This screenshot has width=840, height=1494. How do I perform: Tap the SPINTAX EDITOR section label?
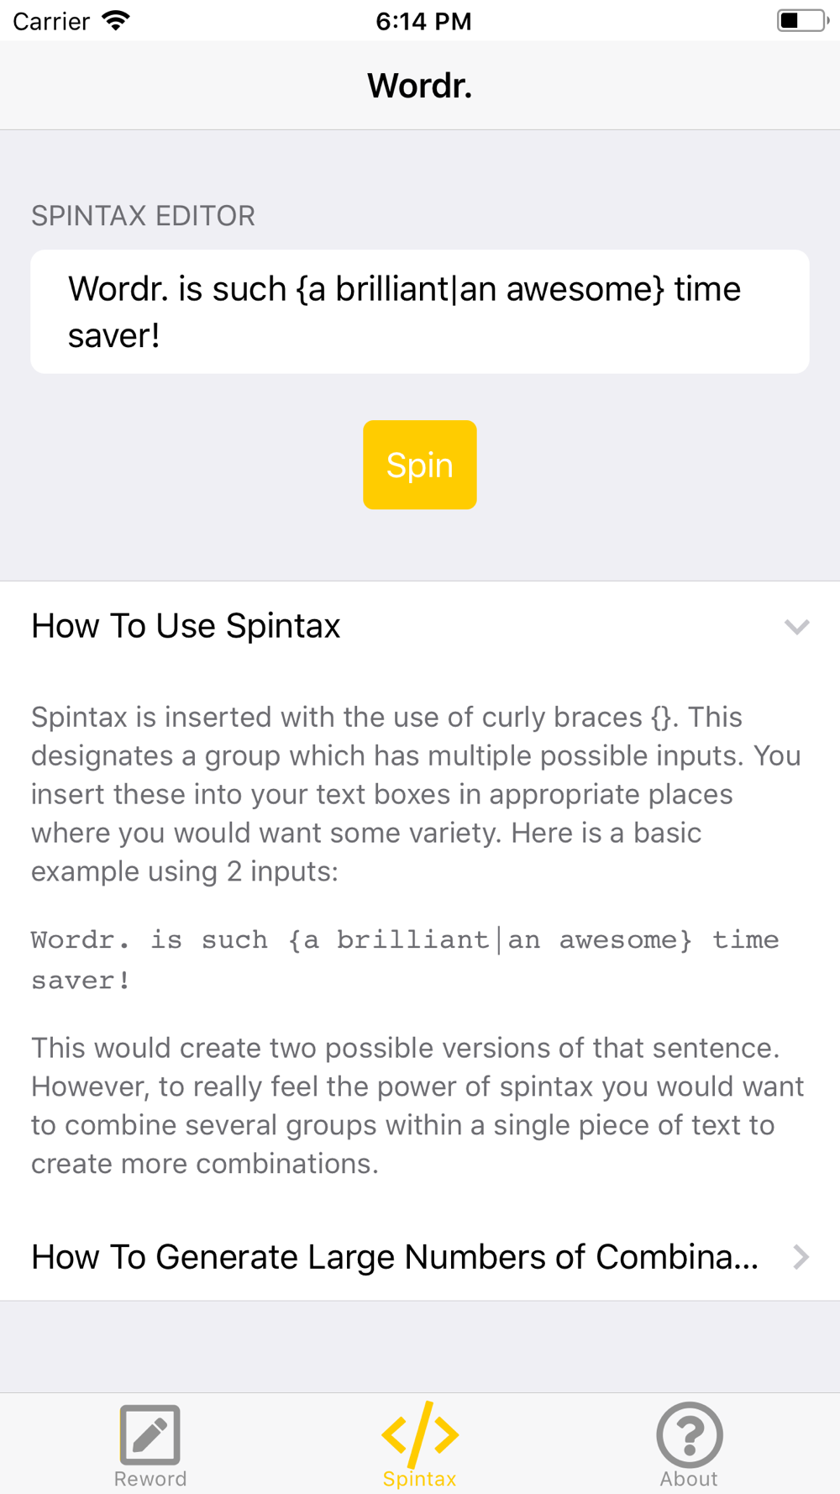tap(143, 216)
